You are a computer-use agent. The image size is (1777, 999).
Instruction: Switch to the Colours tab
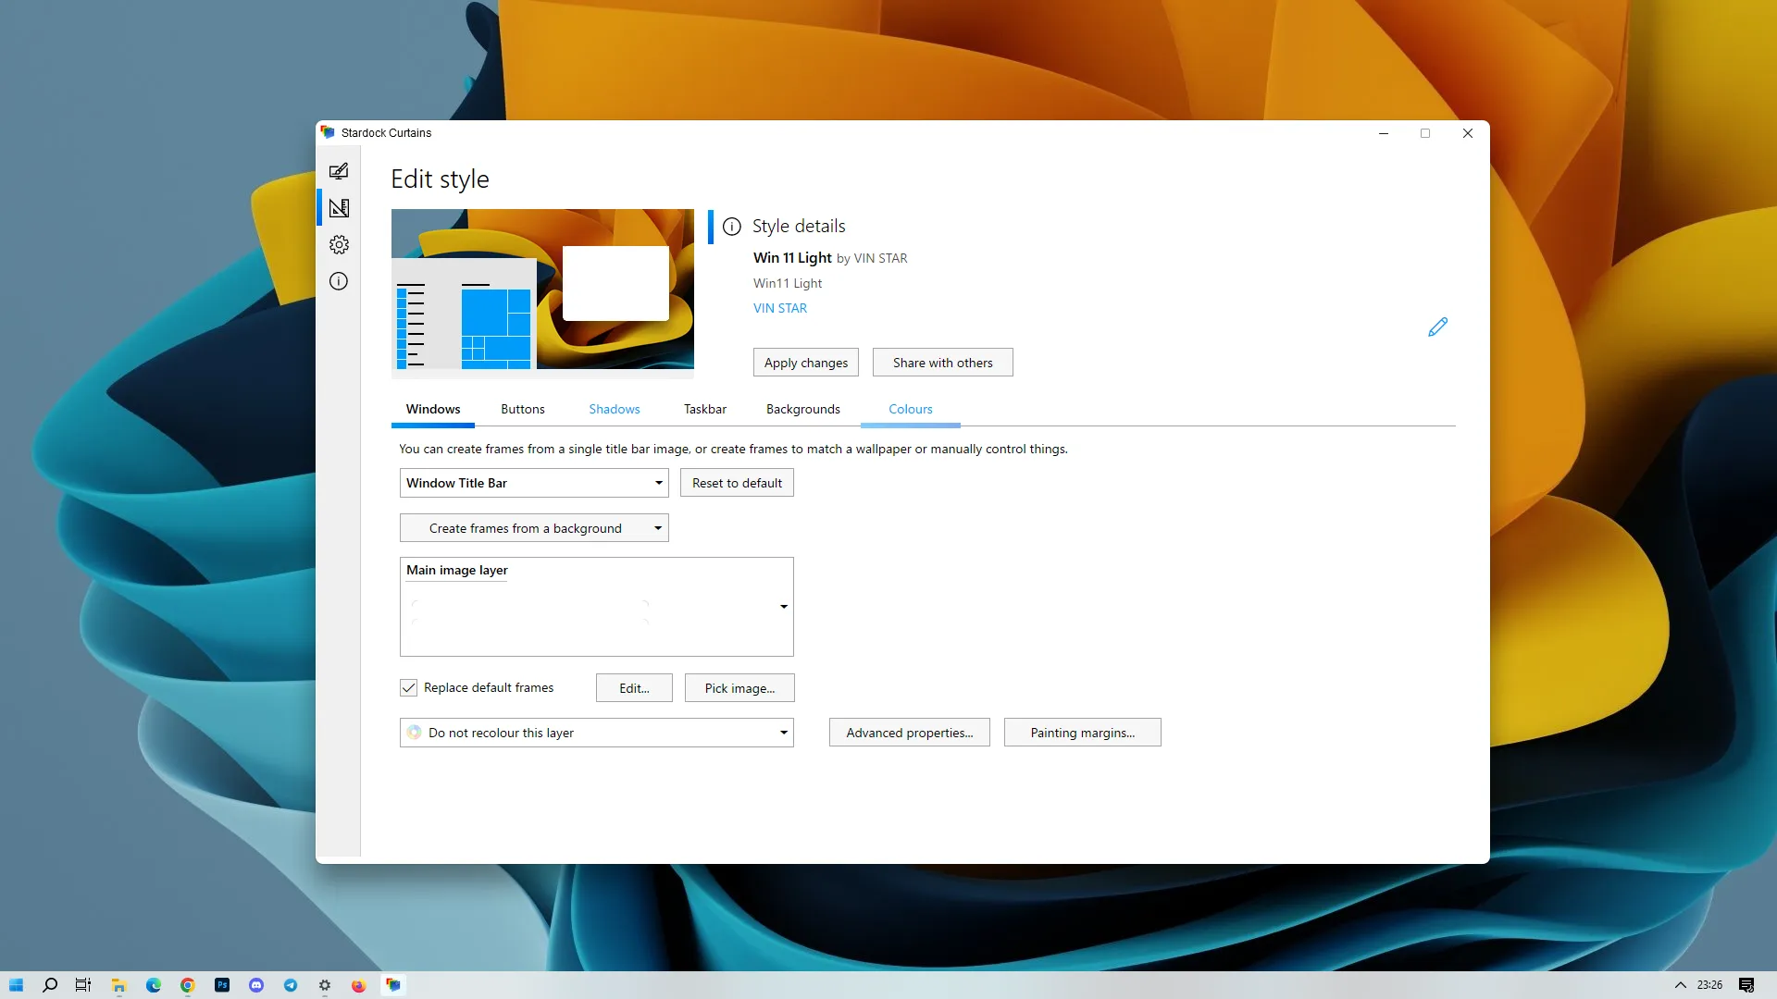[x=911, y=409]
